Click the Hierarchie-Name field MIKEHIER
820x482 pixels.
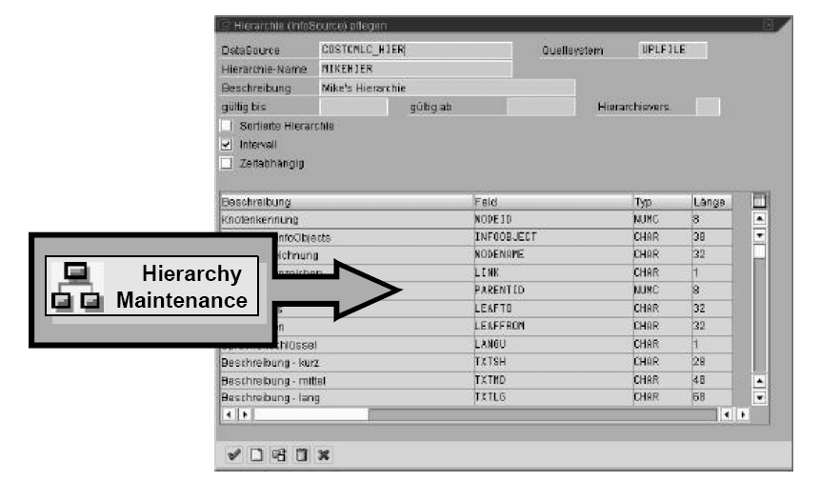415,69
